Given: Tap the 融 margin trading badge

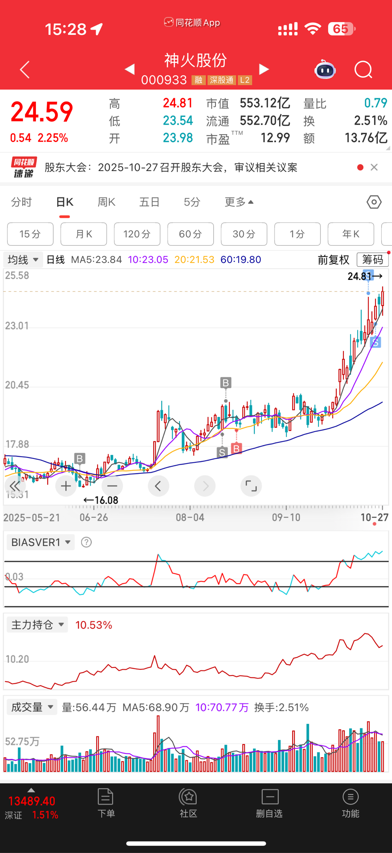Looking at the screenshot, I should (198, 80).
